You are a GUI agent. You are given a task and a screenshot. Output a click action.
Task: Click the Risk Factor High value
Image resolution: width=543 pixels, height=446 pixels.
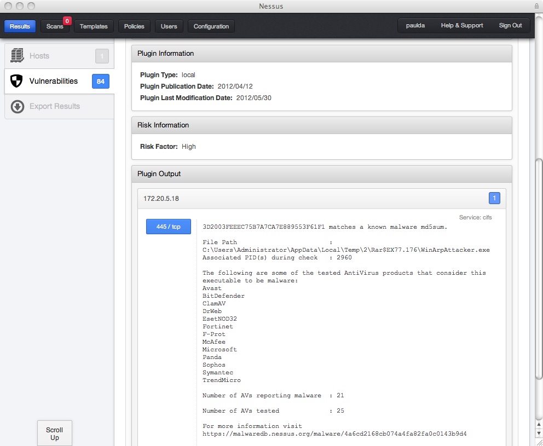tap(189, 147)
